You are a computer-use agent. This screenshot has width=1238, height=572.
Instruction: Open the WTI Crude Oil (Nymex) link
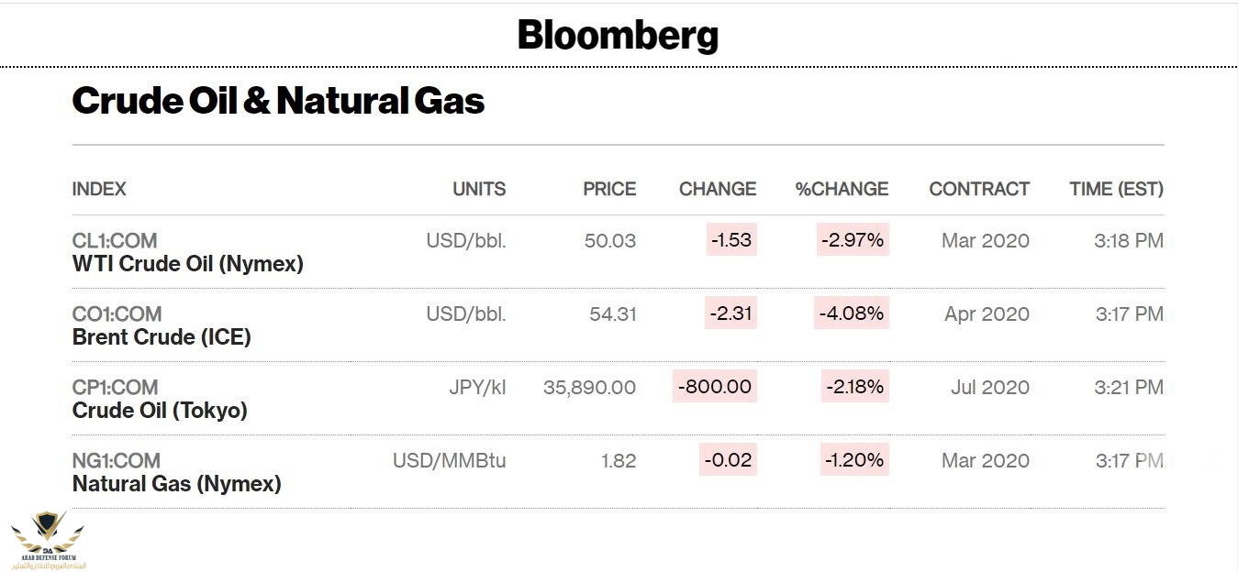click(x=187, y=264)
